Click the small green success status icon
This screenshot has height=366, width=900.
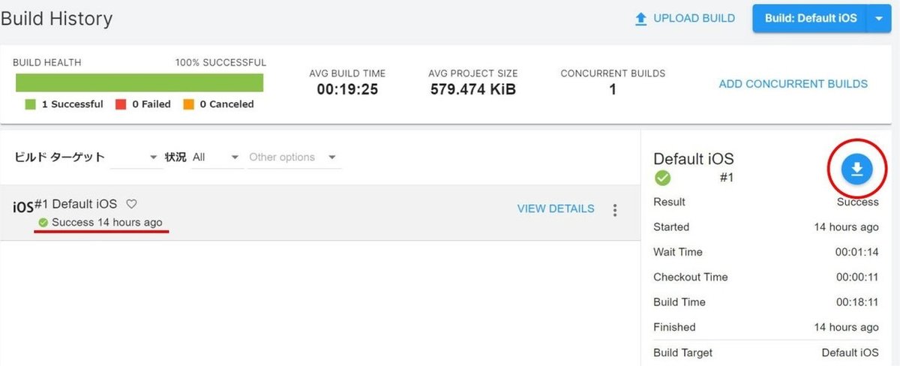tap(43, 222)
